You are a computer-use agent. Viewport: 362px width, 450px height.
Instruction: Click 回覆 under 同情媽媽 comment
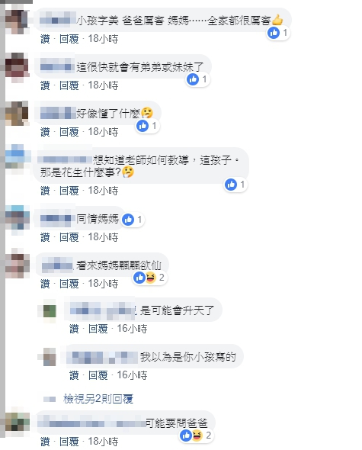click(69, 237)
